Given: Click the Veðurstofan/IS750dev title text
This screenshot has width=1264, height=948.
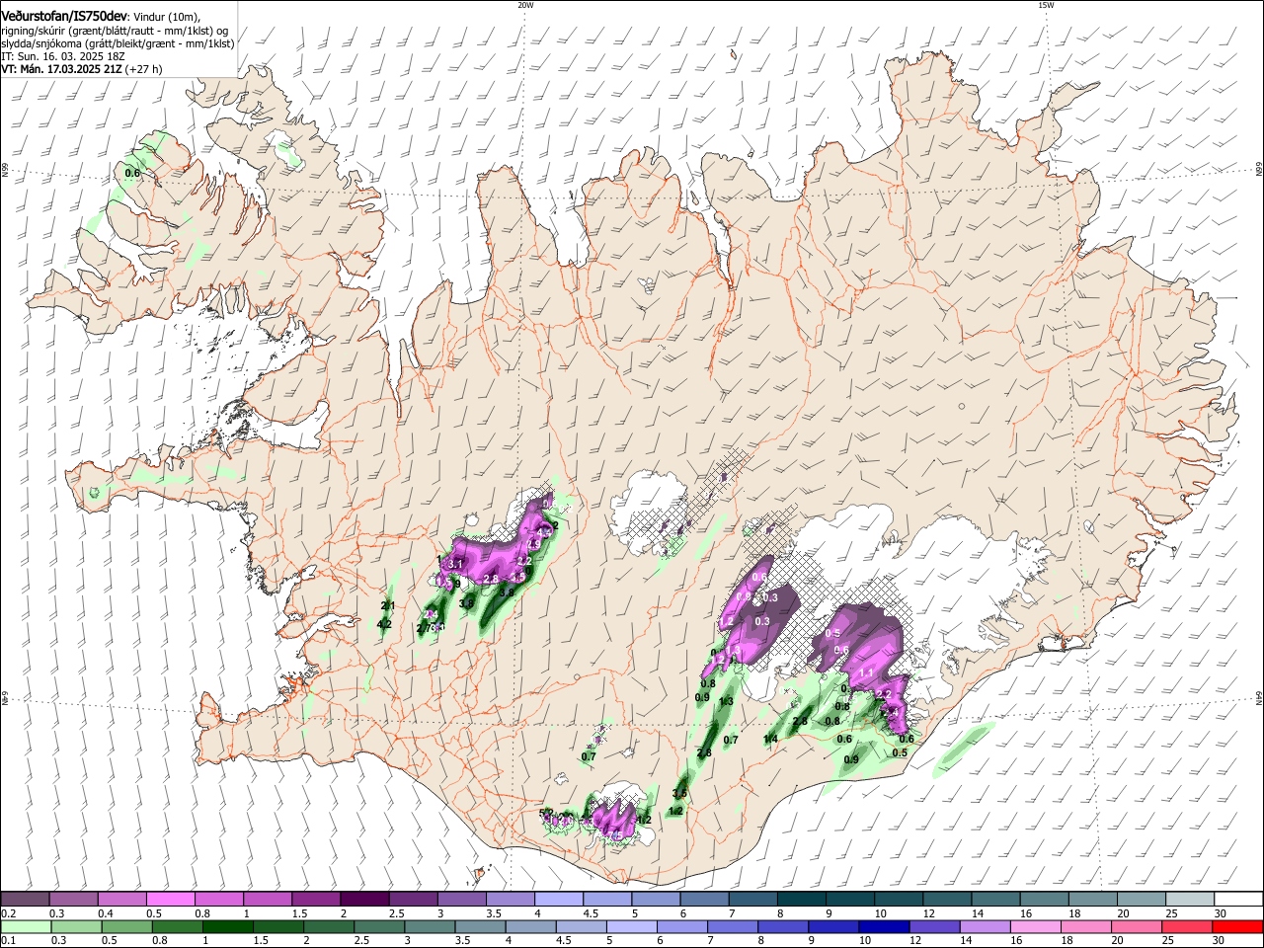Looking at the screenshot, I should pos(66,17).
